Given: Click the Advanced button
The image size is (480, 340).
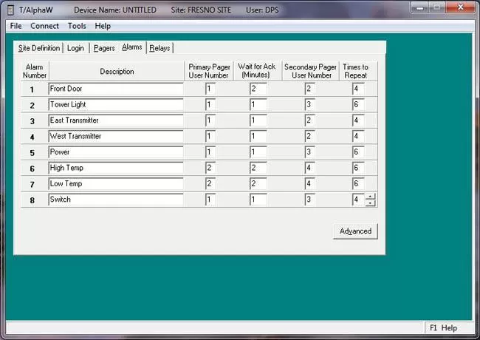Looking at the screenshot, I should pos(355,231).
